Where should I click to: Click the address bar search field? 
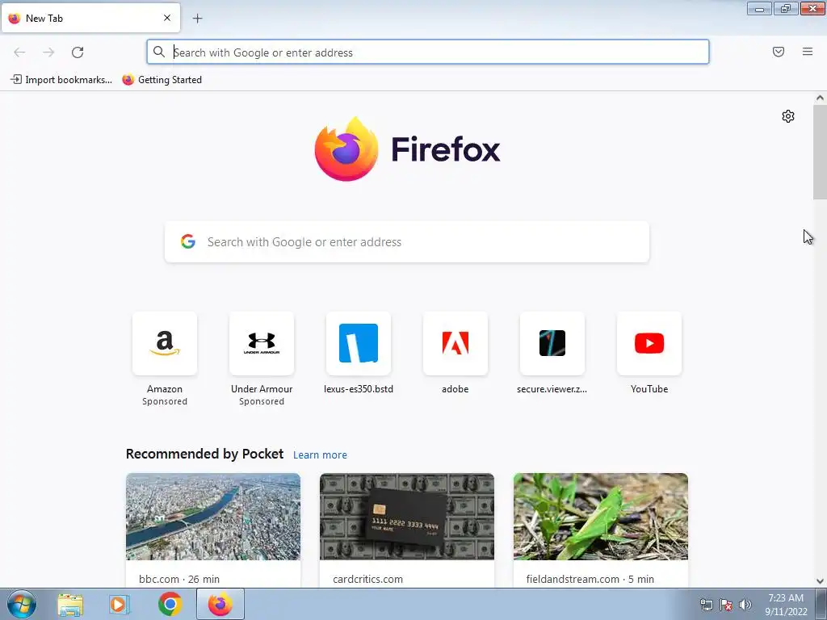(x=428, y=52)
